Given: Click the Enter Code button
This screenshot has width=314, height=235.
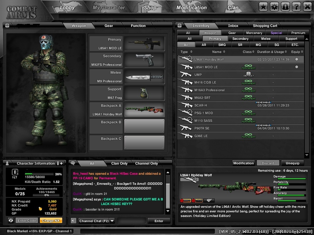Looking at the screenshot, I should [x=27, y=221].
